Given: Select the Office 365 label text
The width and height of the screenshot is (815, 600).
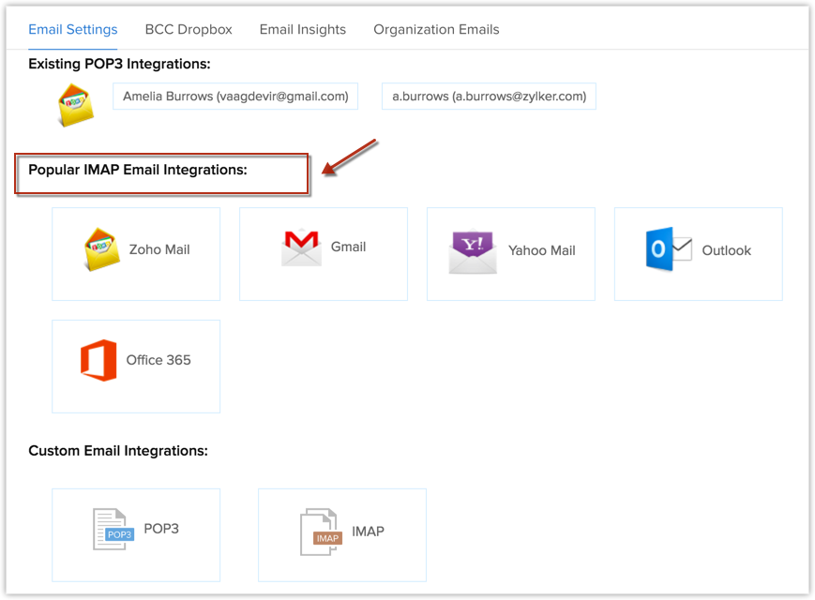Looking at the screenshot, I should coord(158,360).
